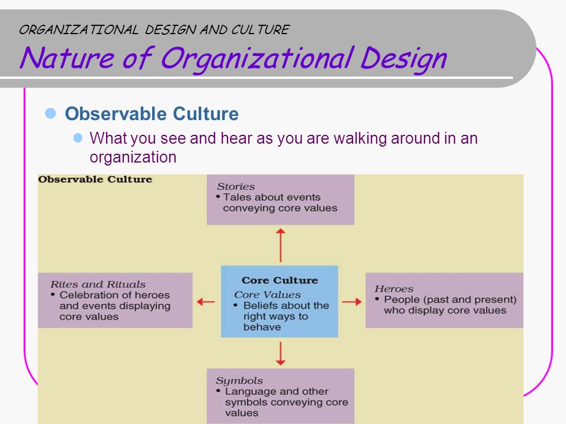Click the bold 'Observable Culture' diagram label
The height and width of the screenshot is (424, 566).
[96, 180]
